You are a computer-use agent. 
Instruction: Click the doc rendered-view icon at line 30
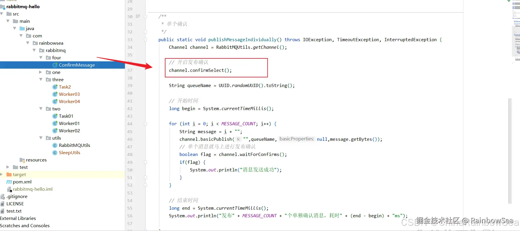tap(138, 16)
